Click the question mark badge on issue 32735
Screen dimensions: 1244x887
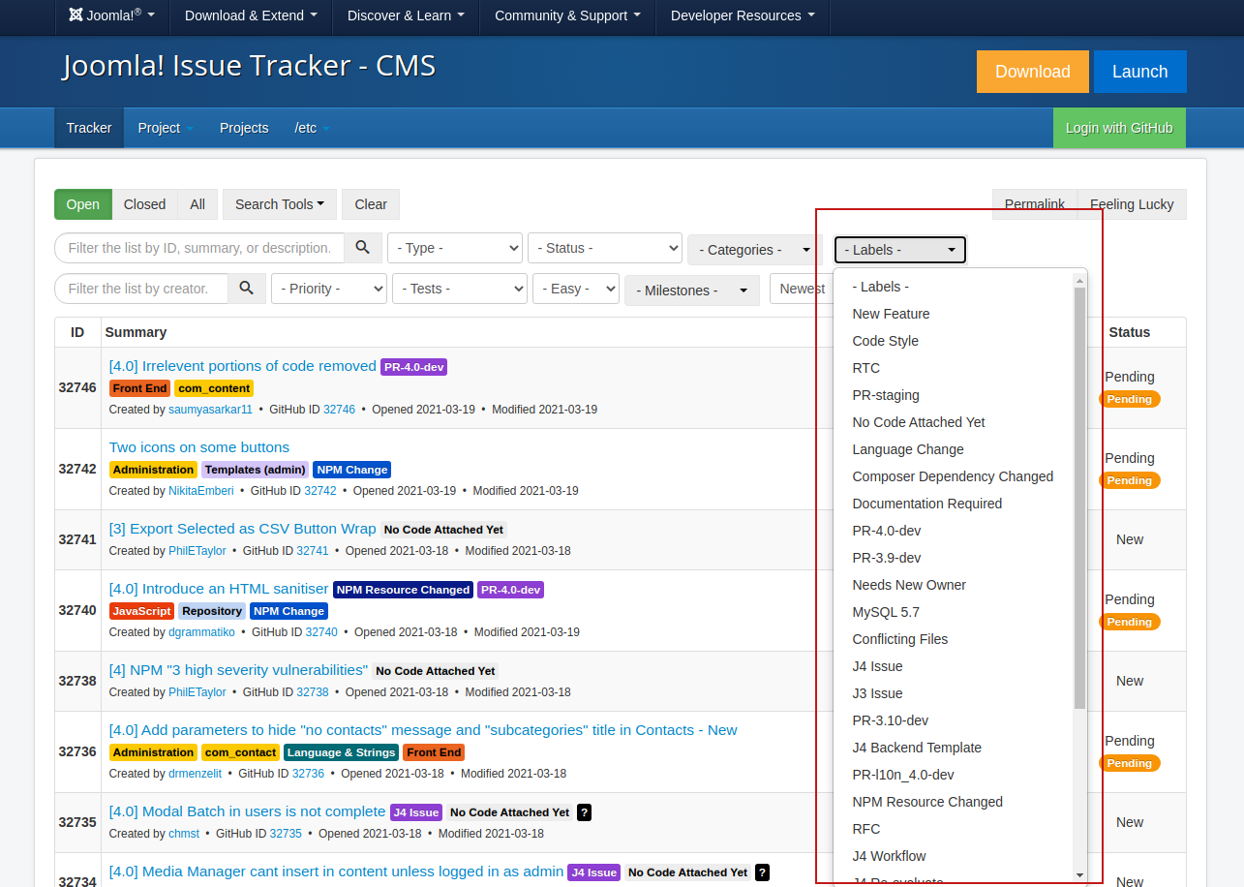[584, 812]
